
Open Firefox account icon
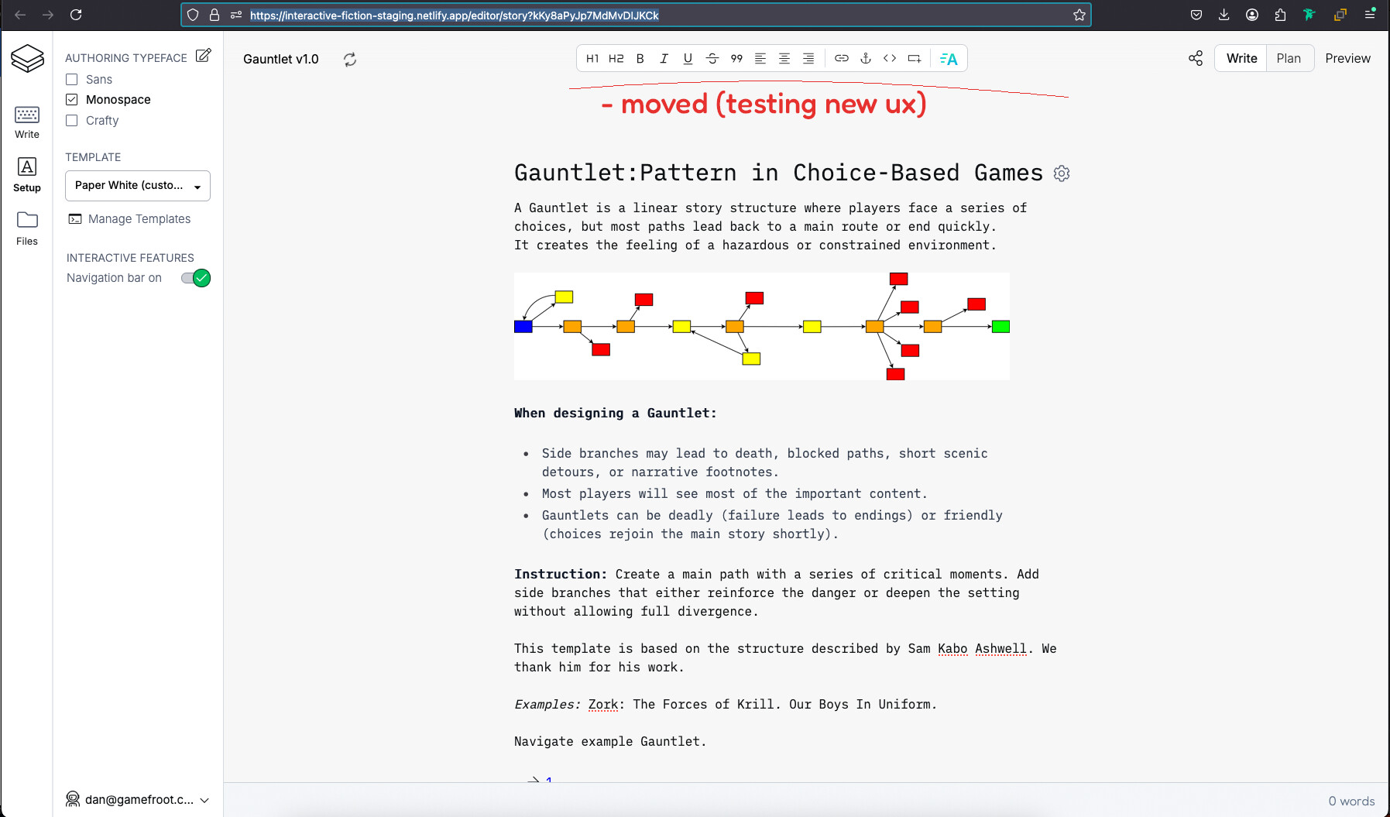(x=1252, y=15)
